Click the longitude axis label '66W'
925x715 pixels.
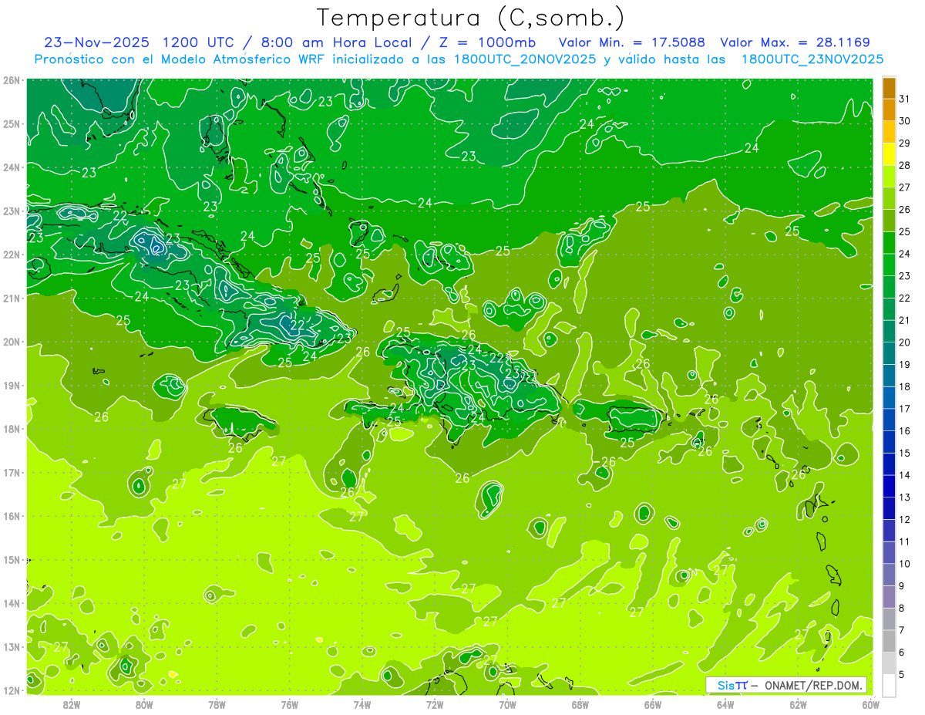[x=653, y=704]
